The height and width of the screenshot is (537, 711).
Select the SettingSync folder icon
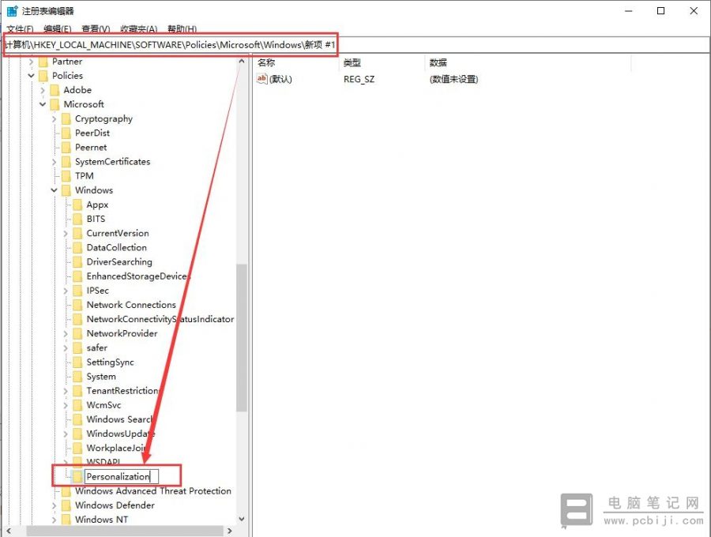tap(78, 362)
